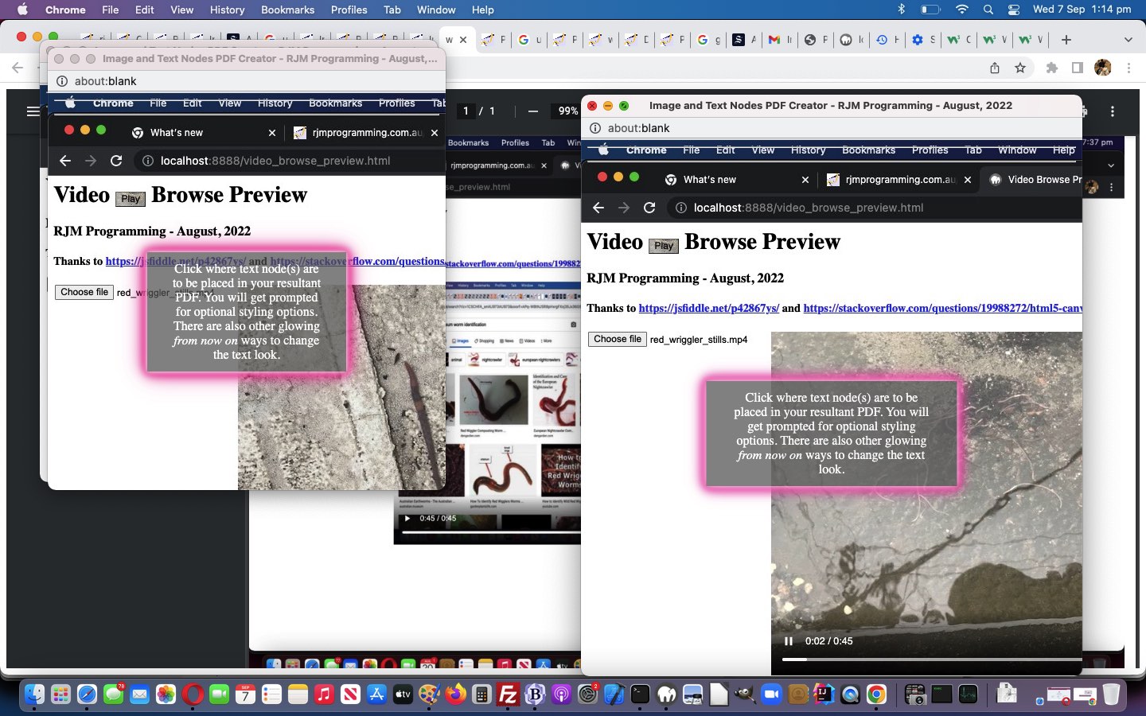The height and width of the screenshot is (716, 1146).
Task: Toggle Chrome's side panel button
Action: coord(1077,68)
